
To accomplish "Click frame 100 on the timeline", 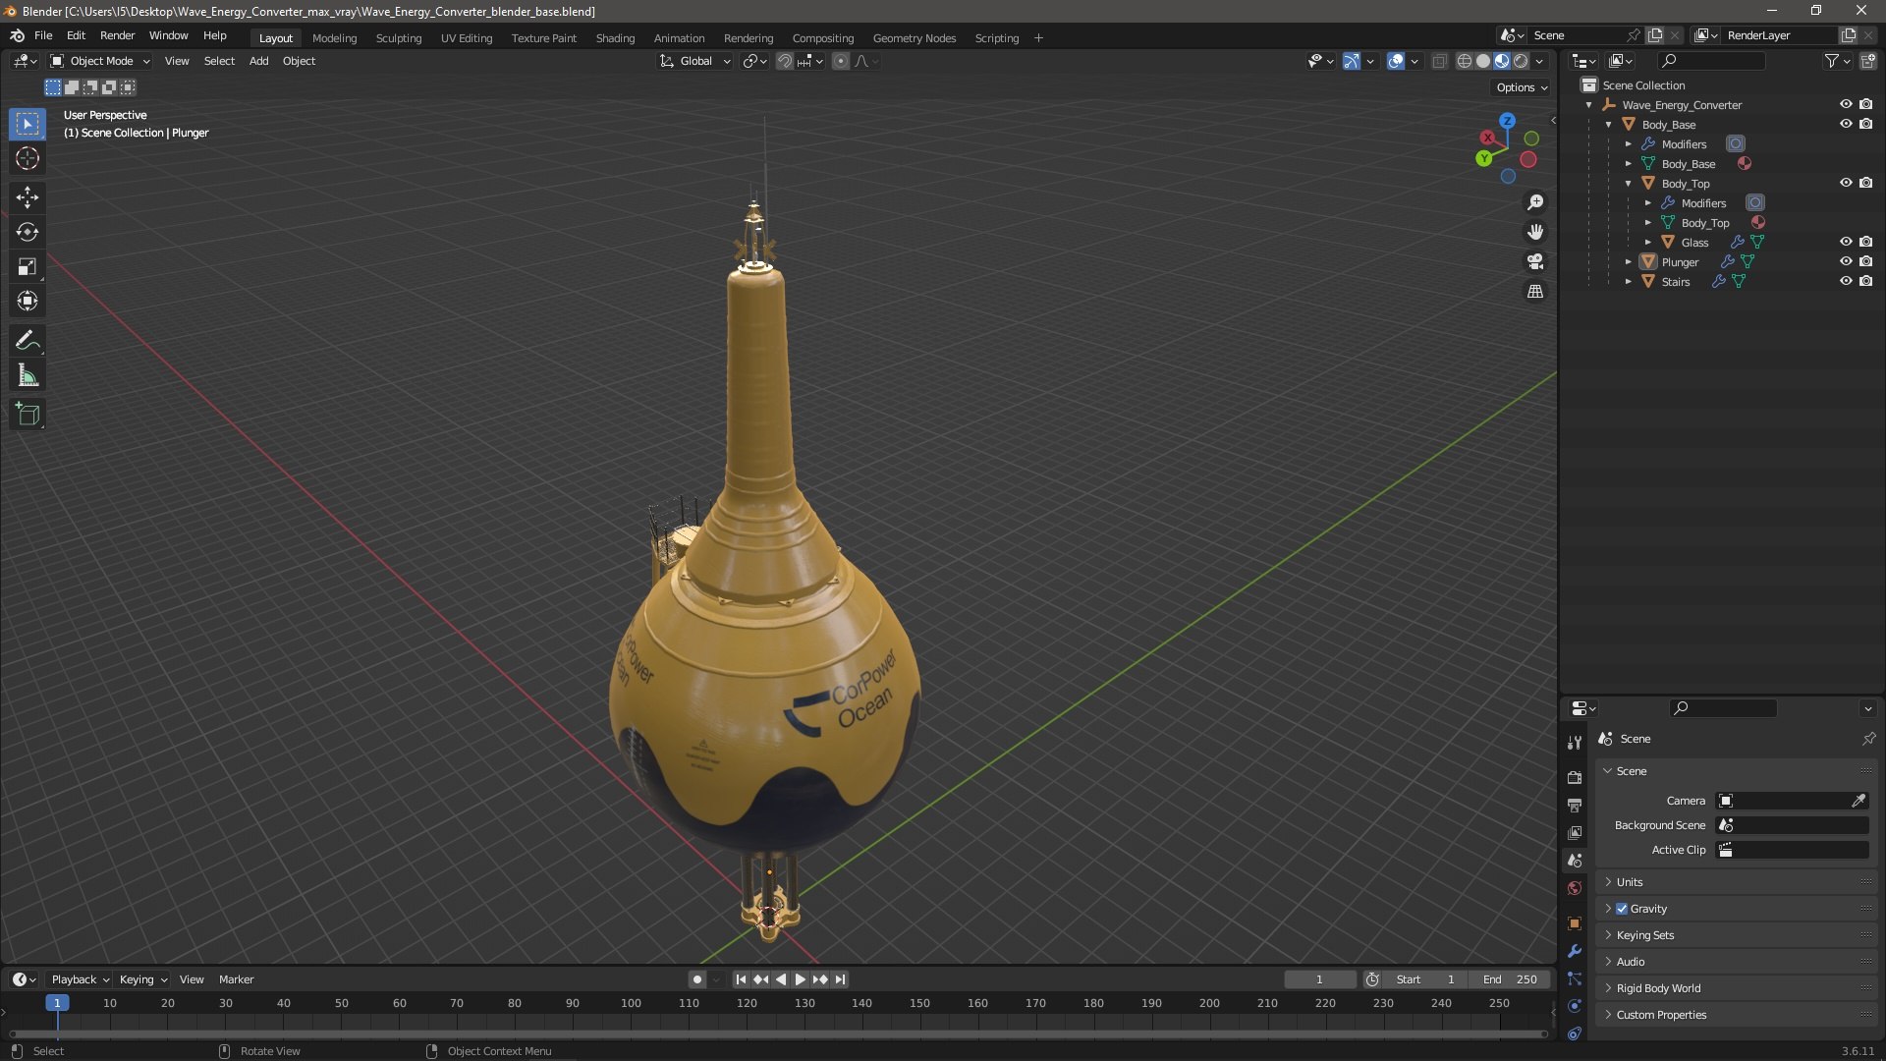I will [x=631, y=1004].
